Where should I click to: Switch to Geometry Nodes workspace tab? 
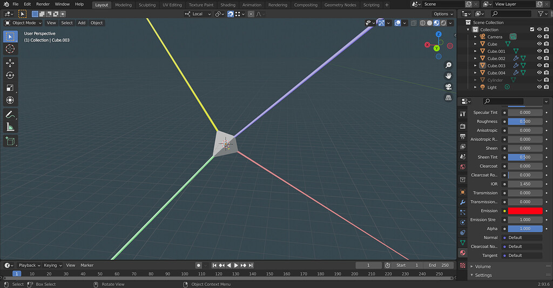tap(340, 5)
